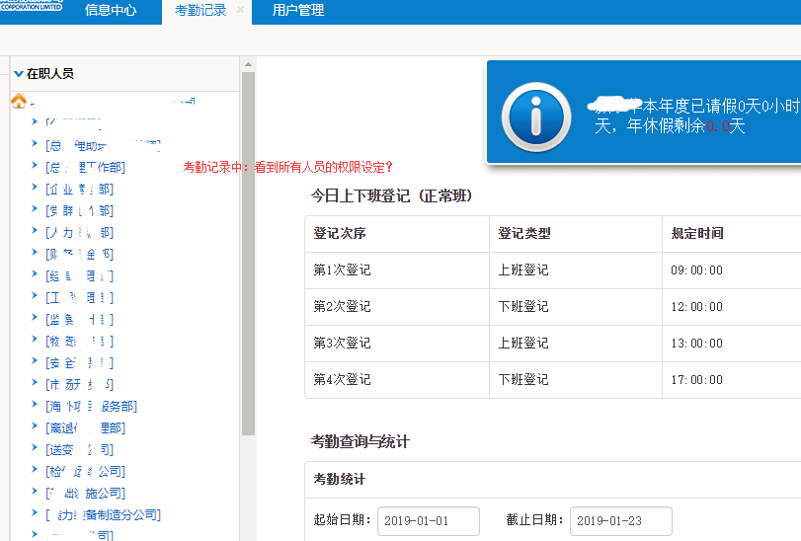
Task: Open the 用户管理 tab
Action: [298, 11]
